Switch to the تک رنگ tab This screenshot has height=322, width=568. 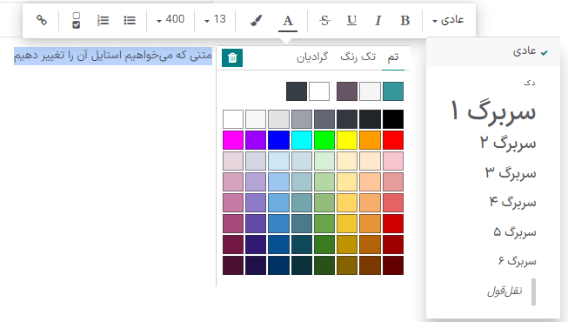[358, 57]
